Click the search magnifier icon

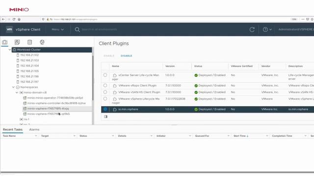coord(77,29)
